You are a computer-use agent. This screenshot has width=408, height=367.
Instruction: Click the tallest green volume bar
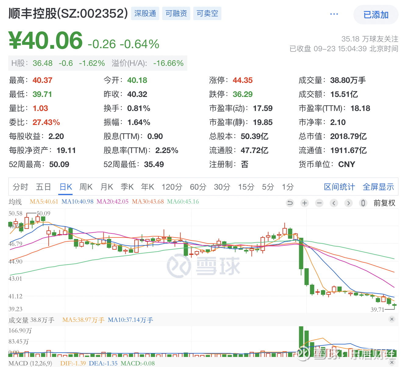[x=301, y=341]
